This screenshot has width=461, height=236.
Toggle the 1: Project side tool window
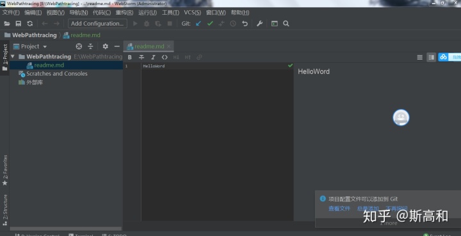pyautogui.click(x=4, y=58)
